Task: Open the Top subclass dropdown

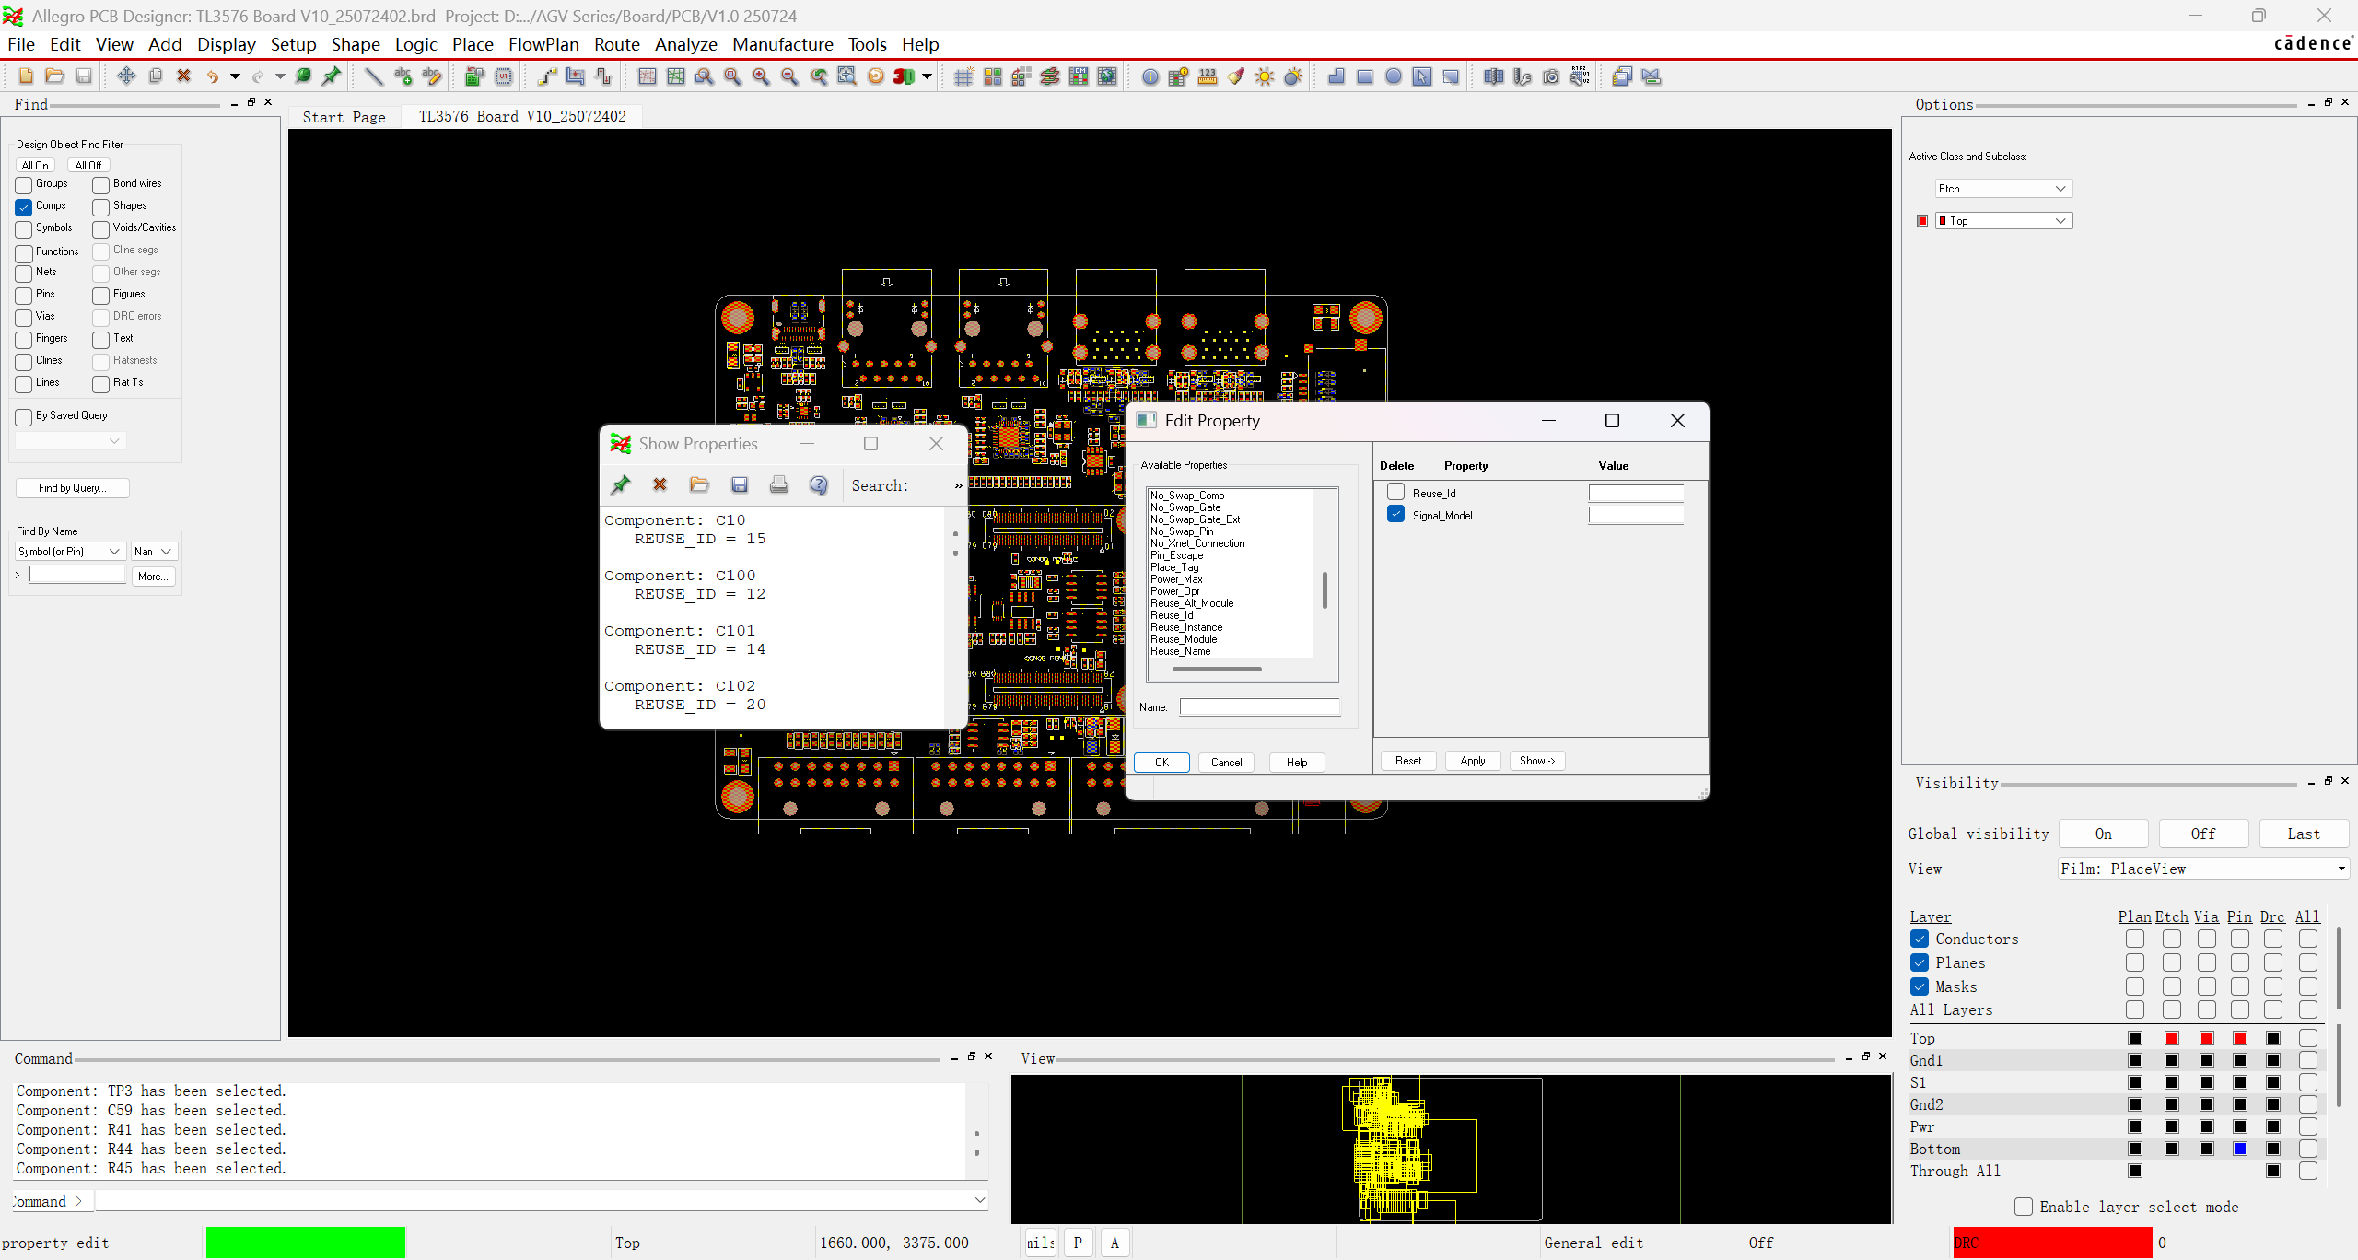Action: point(2003,221)
